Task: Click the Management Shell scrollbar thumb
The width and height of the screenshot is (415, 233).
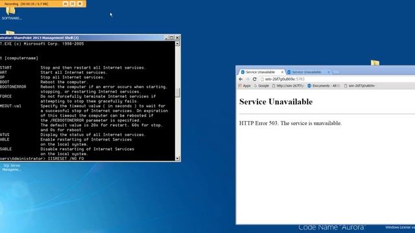Action: [x=177, y=93]
